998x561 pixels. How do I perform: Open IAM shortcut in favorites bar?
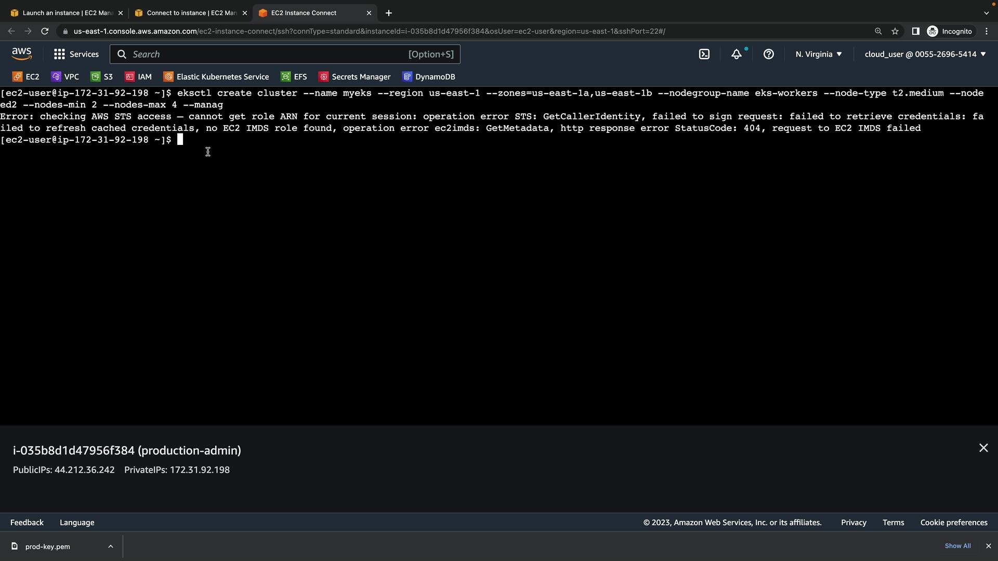[x=138, y=77]
